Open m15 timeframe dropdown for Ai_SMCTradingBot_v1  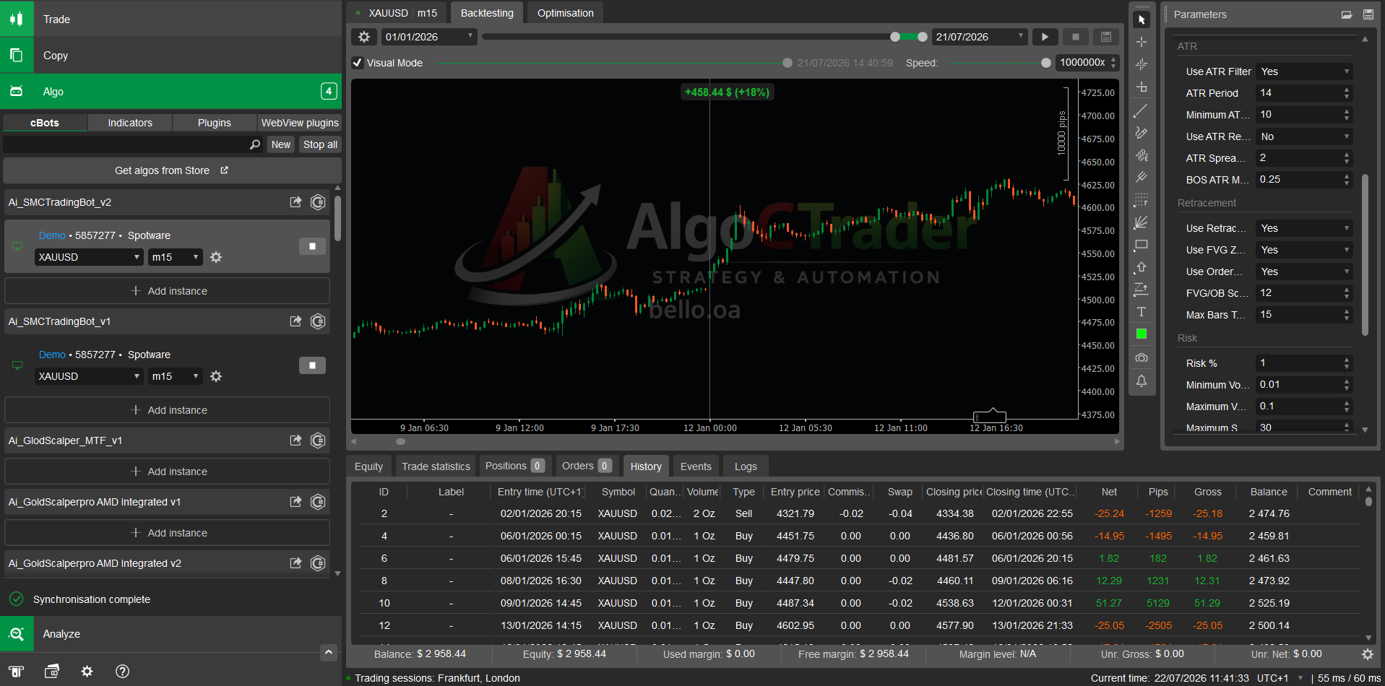176,376
